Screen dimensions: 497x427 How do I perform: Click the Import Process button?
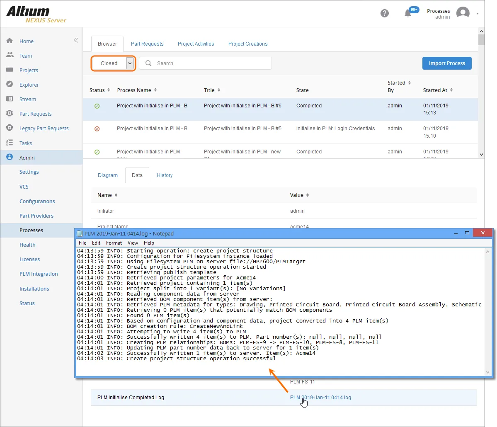point(447,63)
